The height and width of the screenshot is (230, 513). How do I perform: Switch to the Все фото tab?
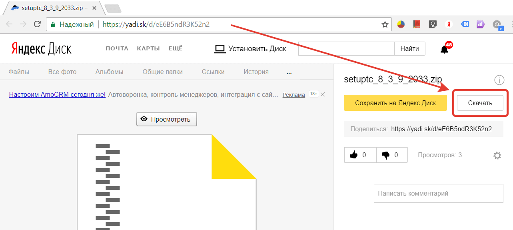(62, 72)
